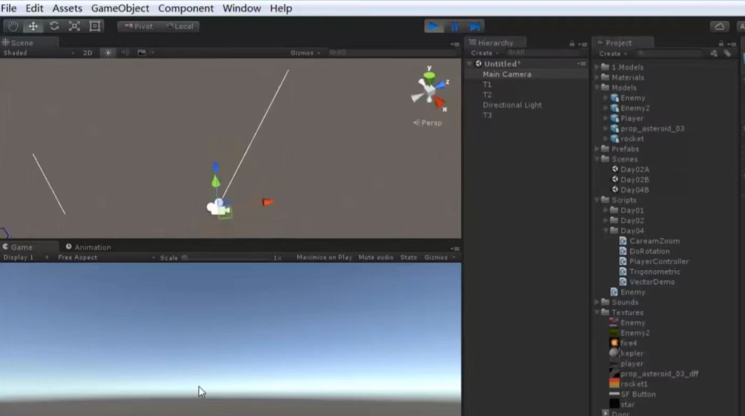The width and height of the screenshot is (745, 416).
Task: Open the Game view Gizmos dropdown
Action: tap(440, 257)
